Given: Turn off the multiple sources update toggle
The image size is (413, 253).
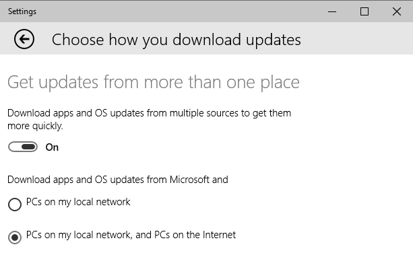Looking at the screenshot, I should (x=23, y=147).
